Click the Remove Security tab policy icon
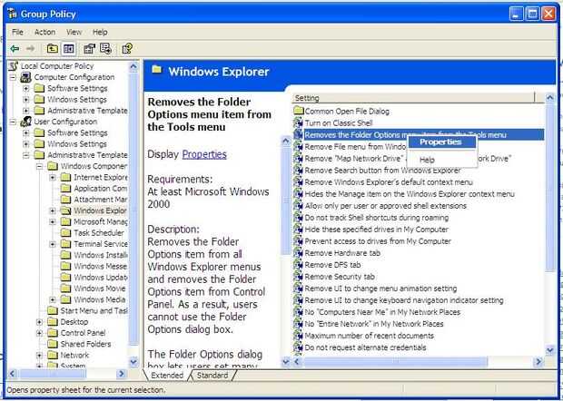The image size is (563, 401). pos(298,277)
